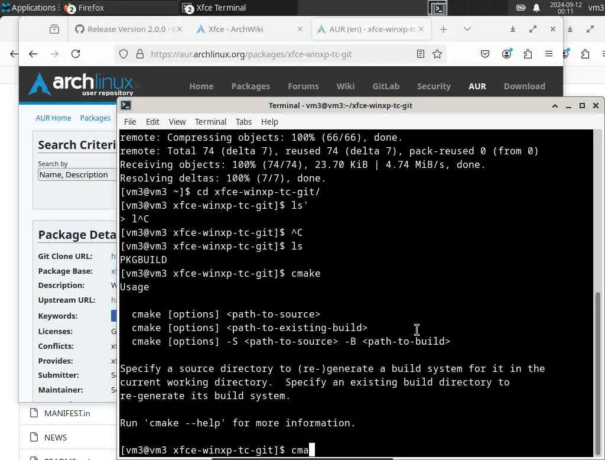Open the Security navigation link
The height and width of the screenshot is (460, 605).
point(434,86)
